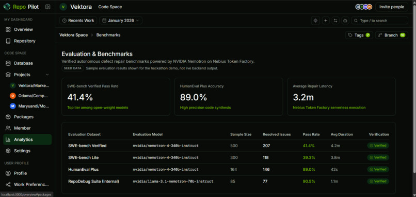
Task: Collapse the sidebar using the panel toggle icon
Action: (x=48, y=7)
